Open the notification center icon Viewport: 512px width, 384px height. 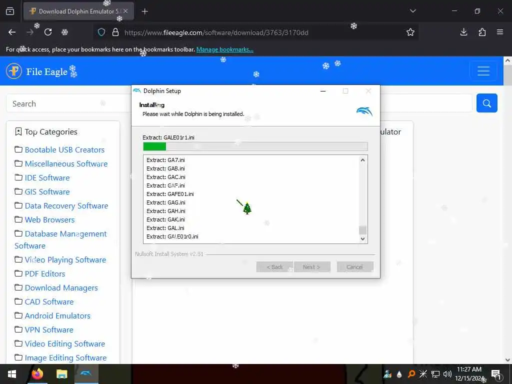(x=496, y=374)
